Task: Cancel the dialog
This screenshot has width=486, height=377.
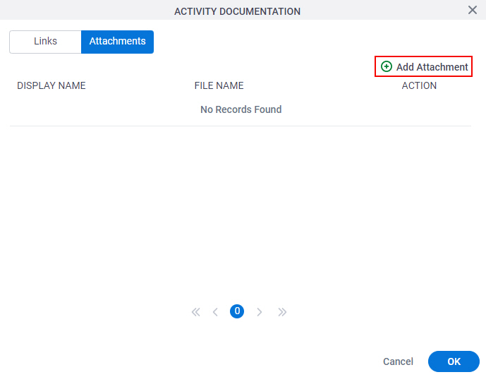Action: click(x=398, y=361)
